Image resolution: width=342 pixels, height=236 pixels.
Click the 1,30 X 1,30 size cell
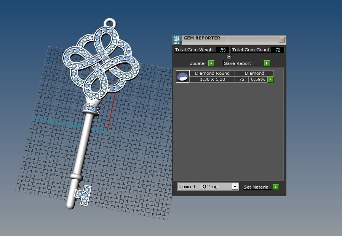pyautogui.click(x=212, y=79)
